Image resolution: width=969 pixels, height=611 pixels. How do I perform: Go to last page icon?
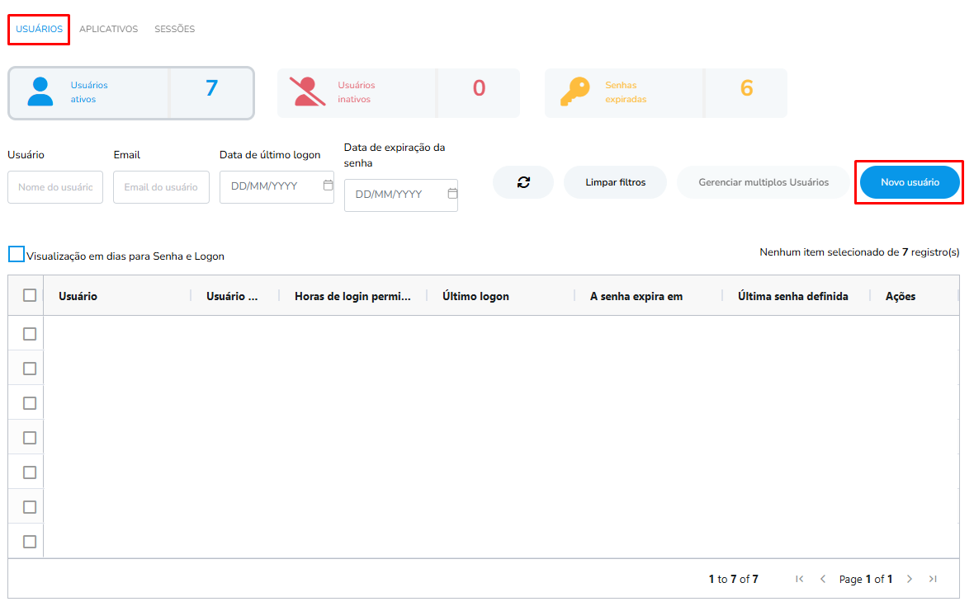(933, 578)
